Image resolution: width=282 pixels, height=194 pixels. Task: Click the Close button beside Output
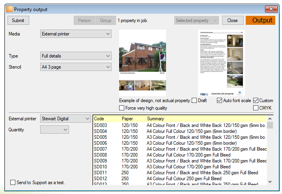(x=233, y=21)
